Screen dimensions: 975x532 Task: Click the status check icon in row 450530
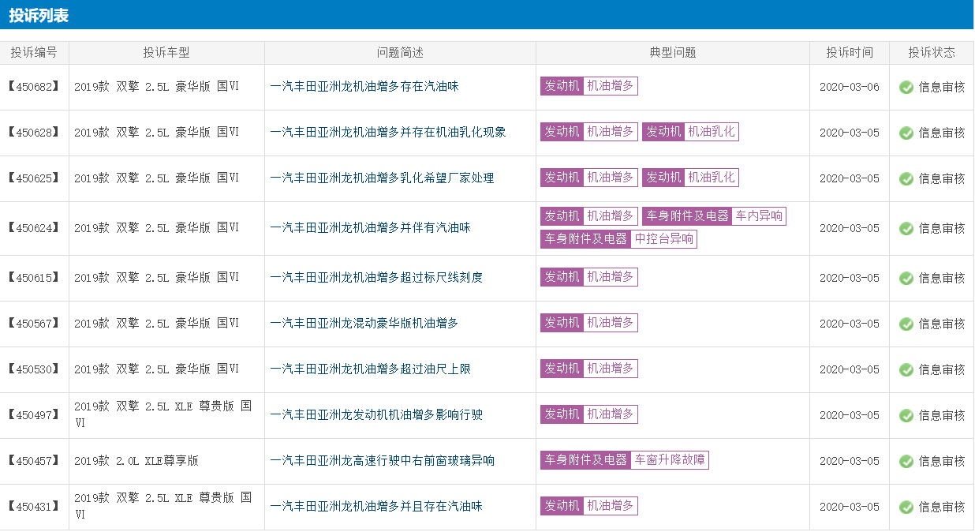point(906,369)
